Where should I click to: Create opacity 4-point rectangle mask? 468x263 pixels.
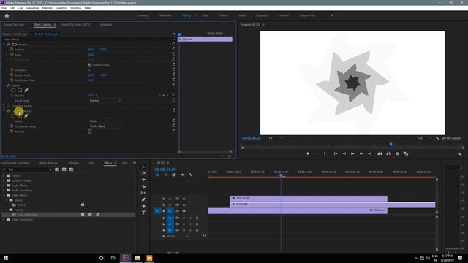tap(20, 91)
